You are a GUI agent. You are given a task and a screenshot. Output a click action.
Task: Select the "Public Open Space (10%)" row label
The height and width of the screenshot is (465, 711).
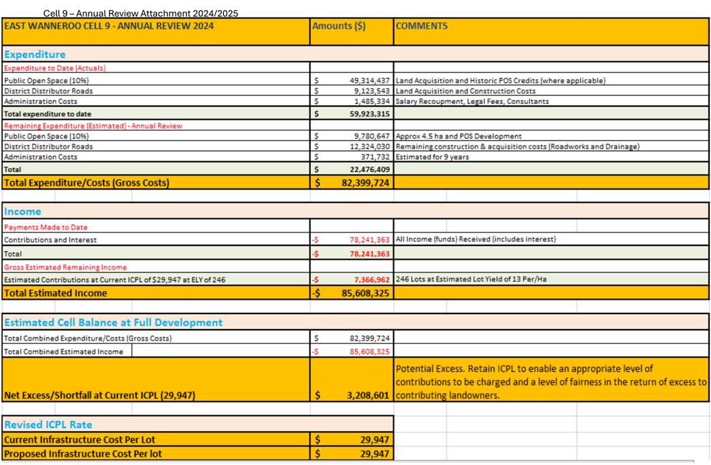click(x=41, y=80)
